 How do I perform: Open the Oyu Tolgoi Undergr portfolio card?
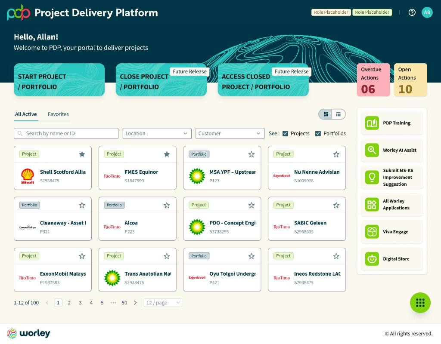tap(222, 270)
